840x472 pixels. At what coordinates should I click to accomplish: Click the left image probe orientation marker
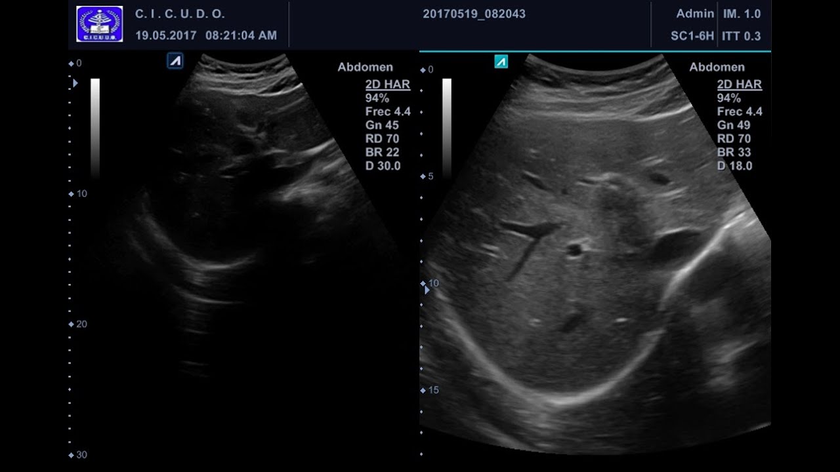(x=175, y=62)
